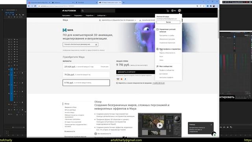252x142 pixels.
Task: Click the download free trial link in the sub-header
Action: tap(147, 20)
